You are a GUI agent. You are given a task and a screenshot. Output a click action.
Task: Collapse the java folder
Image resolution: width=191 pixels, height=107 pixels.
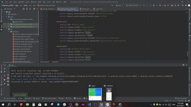(x=7, y=17)
